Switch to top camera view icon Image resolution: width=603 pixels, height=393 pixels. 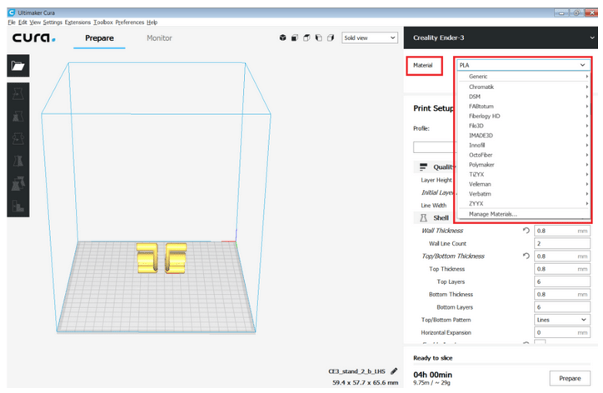coord(306,37)
